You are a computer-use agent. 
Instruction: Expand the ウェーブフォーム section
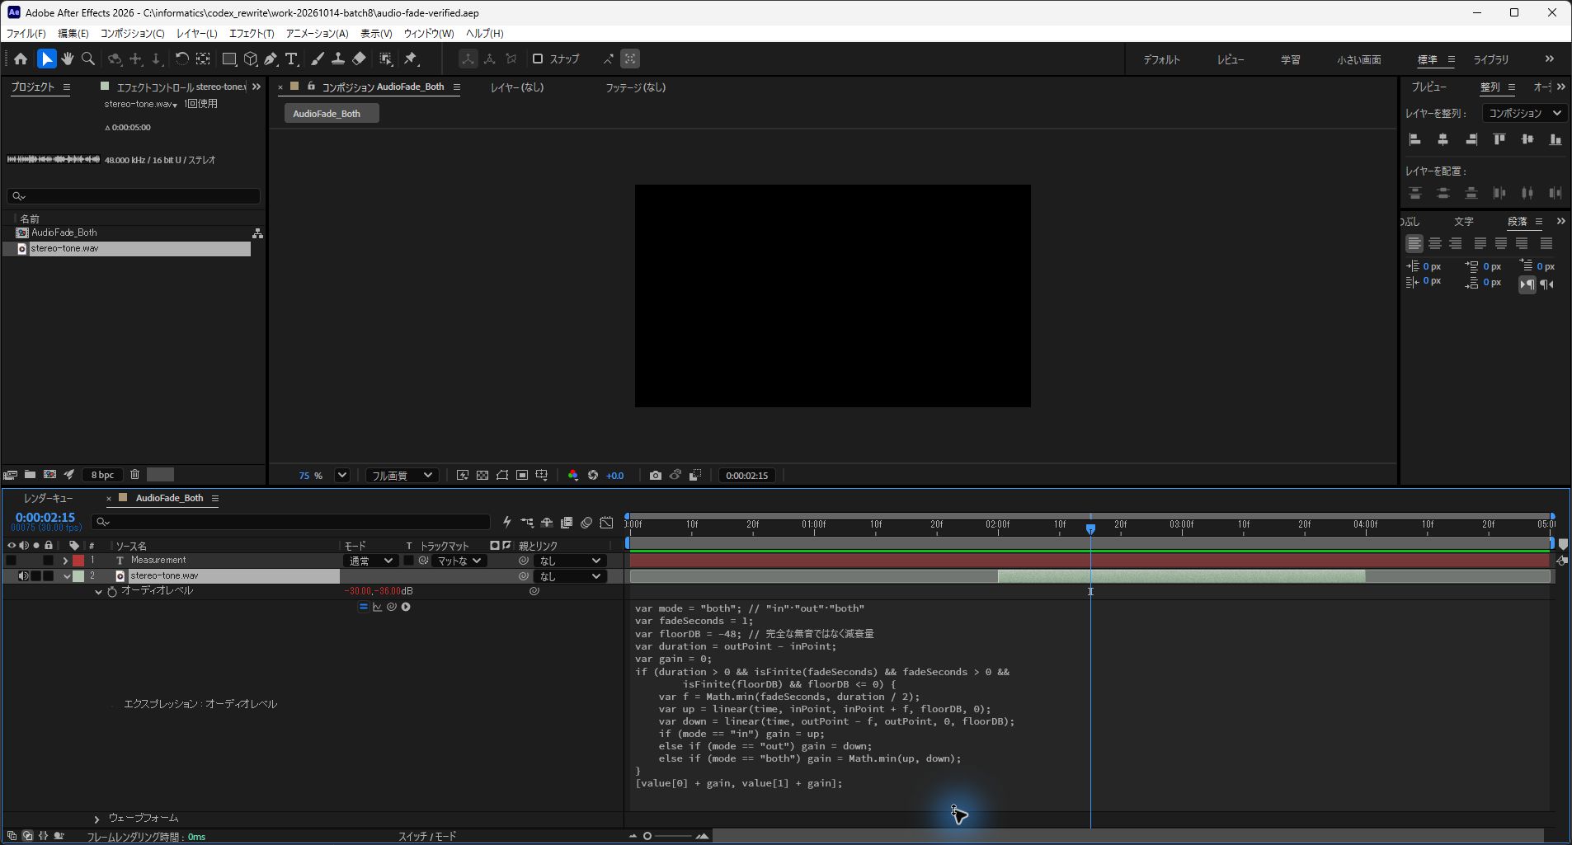click(x=96, y=819)
